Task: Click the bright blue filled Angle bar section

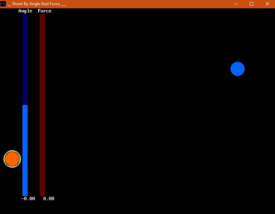Action: (25, 150)
